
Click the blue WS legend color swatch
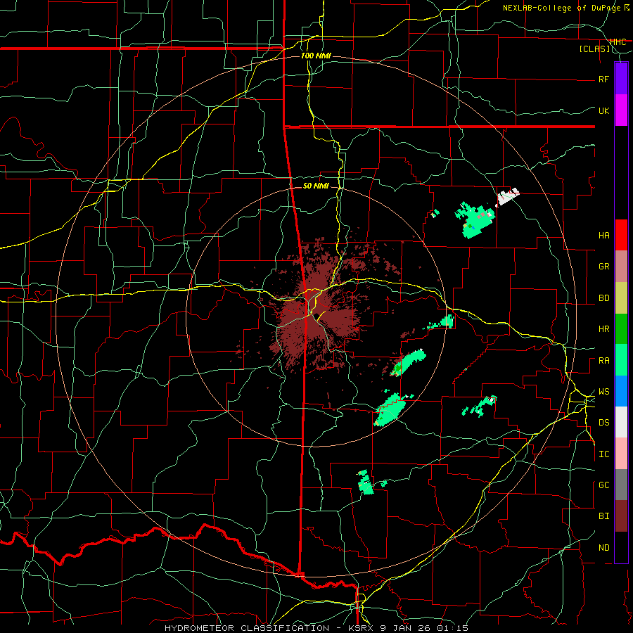click(621, 391)
